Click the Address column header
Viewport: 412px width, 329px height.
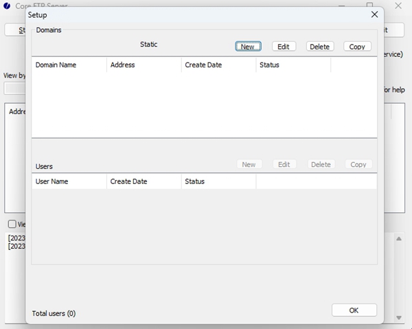pyautogui.click(x=144, y=65)
